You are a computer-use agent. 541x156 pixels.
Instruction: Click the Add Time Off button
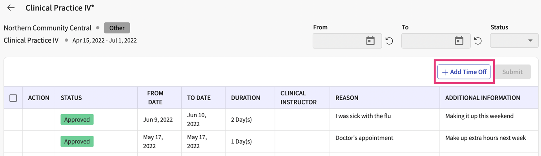(x=464, y=72)
